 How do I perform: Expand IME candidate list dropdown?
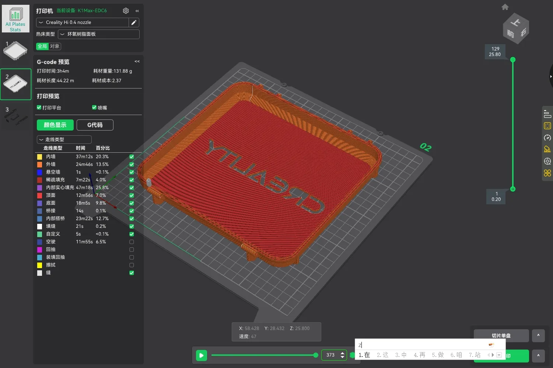[499, 355]
